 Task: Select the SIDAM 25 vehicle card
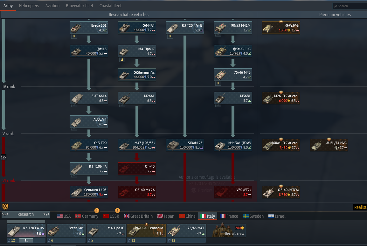(x=185, y=145)
